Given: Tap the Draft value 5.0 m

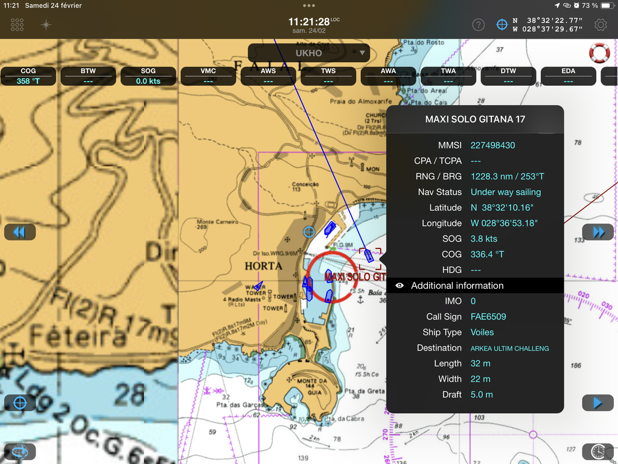Looking at the screenshot, I should coord(482,395).
